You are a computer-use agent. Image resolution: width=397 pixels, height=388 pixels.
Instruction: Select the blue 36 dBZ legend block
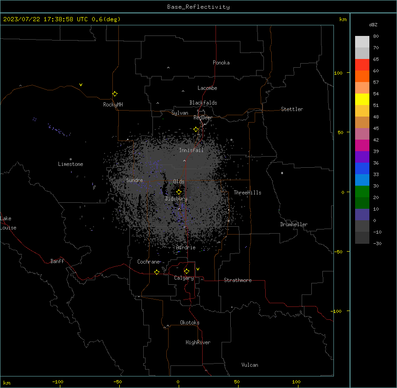click(x=362, y=168)
